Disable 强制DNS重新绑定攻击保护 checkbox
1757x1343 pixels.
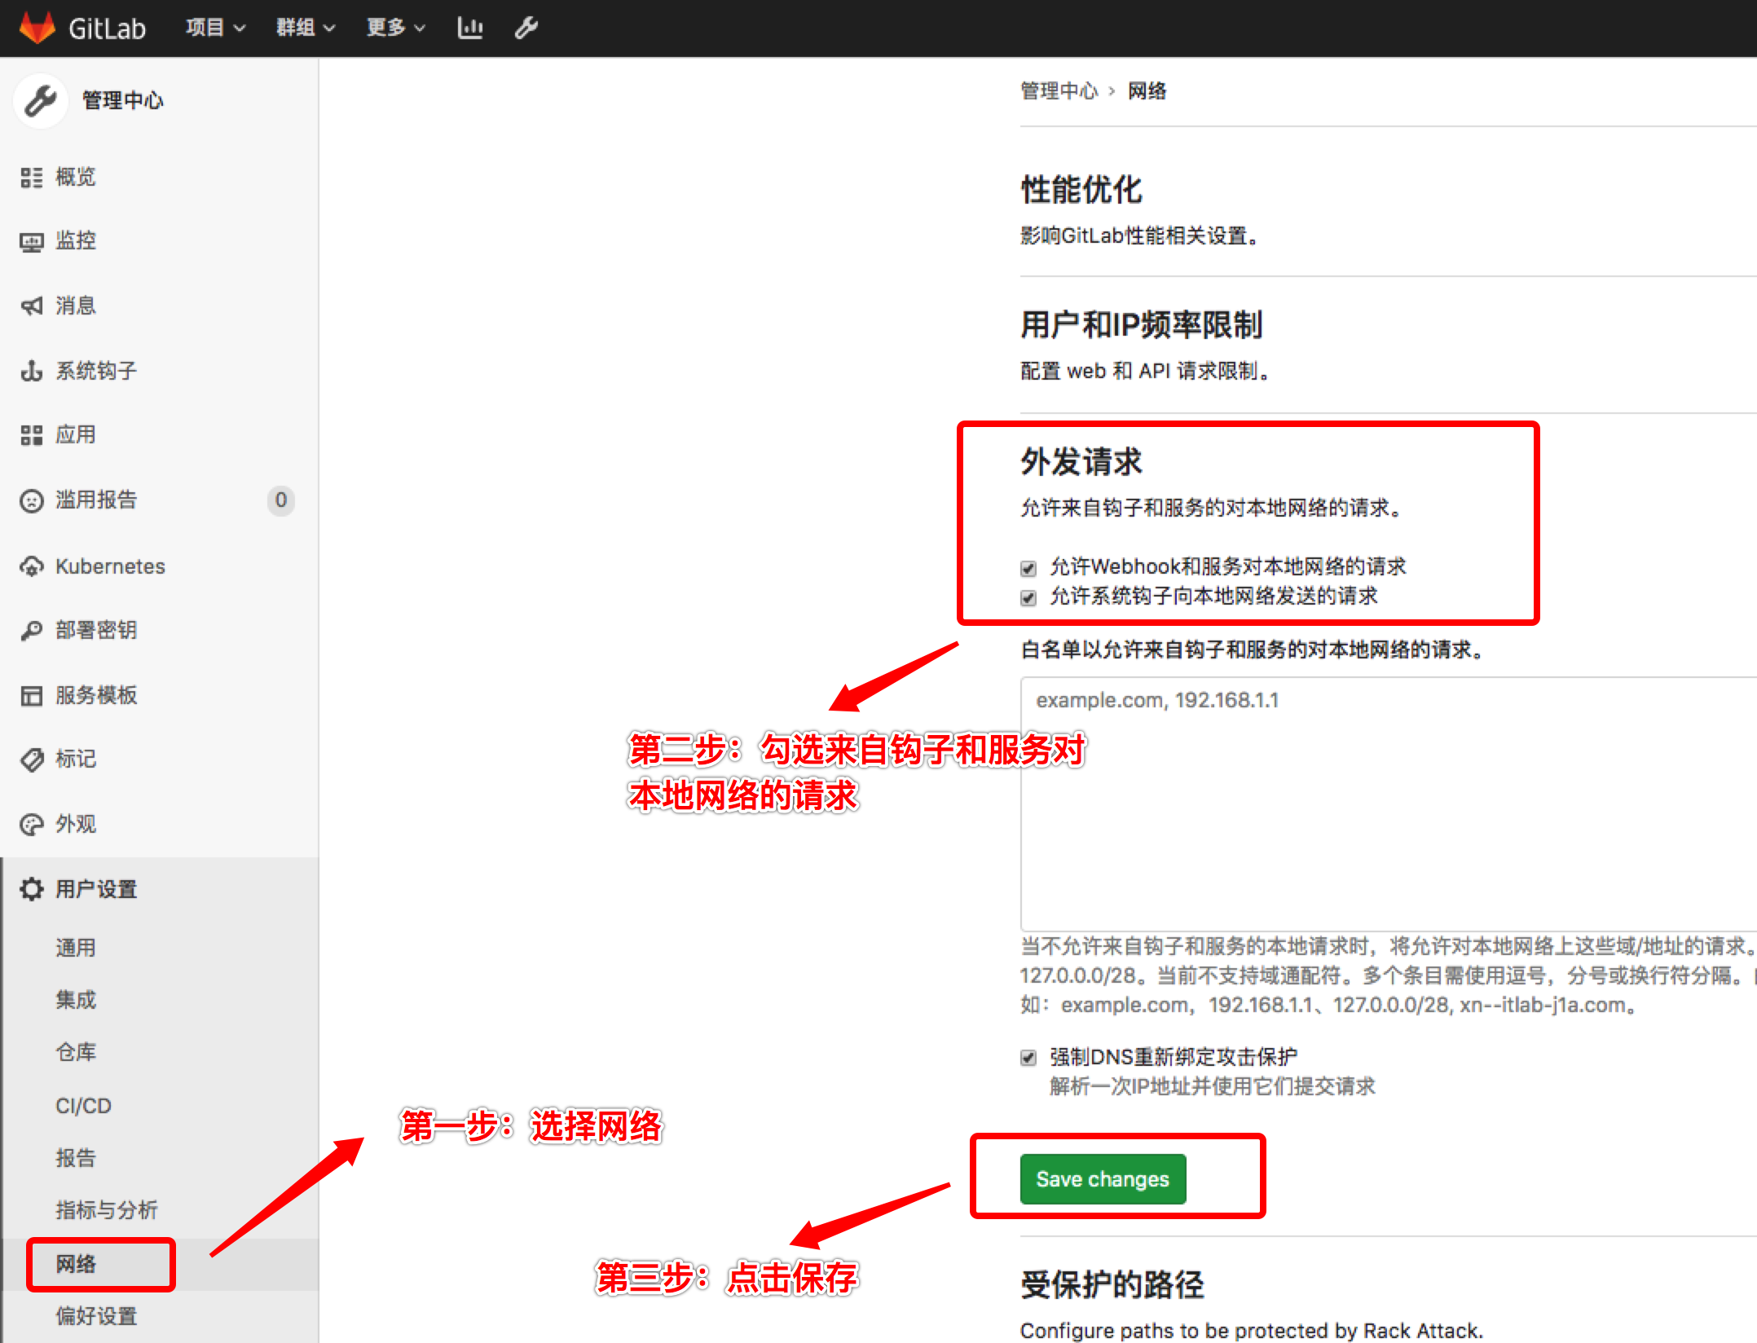point(1028,1058)
